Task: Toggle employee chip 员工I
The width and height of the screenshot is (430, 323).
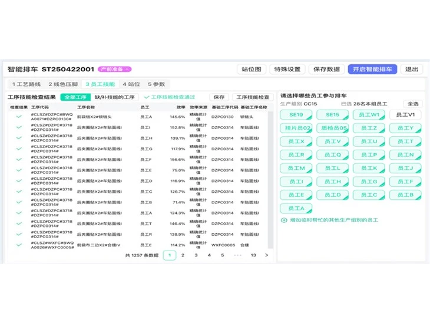Action: (x=296, y=182)
